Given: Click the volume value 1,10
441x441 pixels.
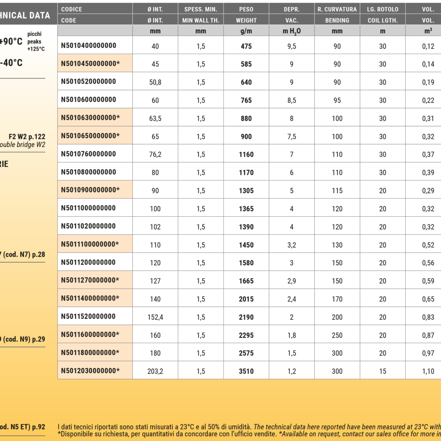Looking at the screenshot, I should click(428, 371).
